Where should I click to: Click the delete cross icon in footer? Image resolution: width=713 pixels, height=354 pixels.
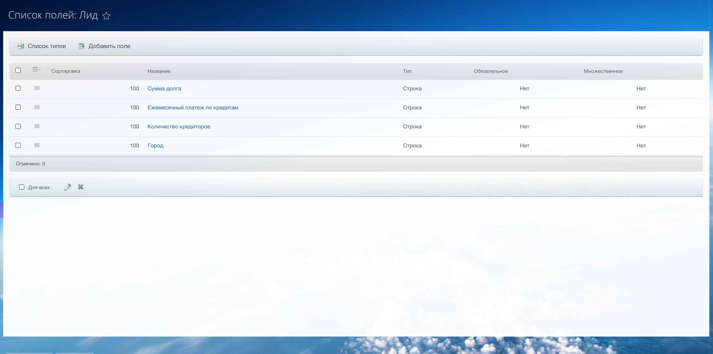pyautogui.click(x=81, y=187)
